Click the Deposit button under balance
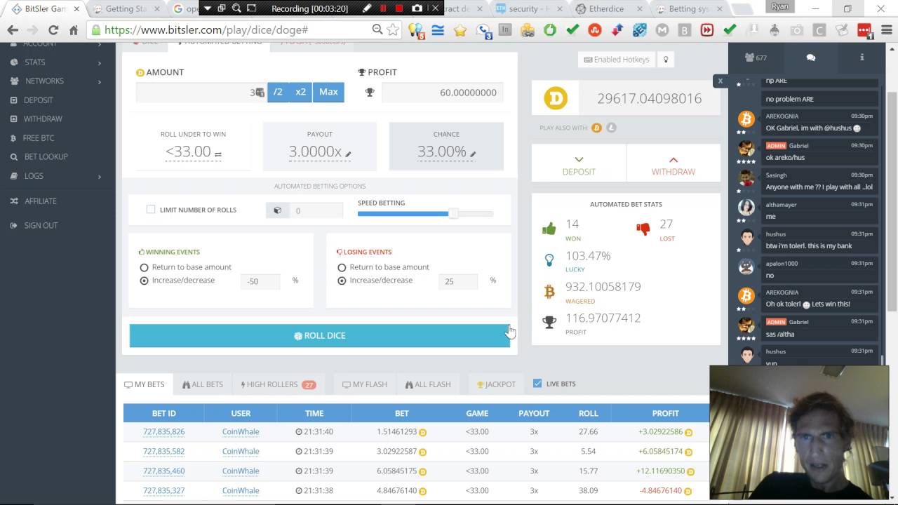Screen dimensions: 898x505 (x=579, y=163)
